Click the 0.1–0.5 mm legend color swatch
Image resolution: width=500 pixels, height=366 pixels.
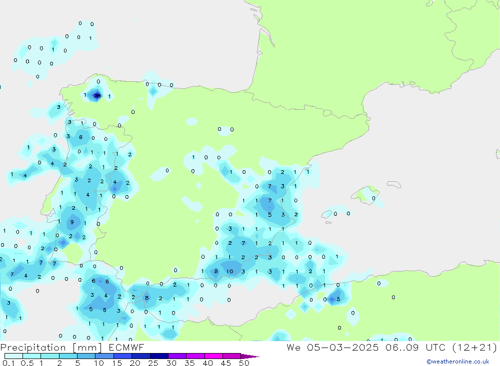13,356
